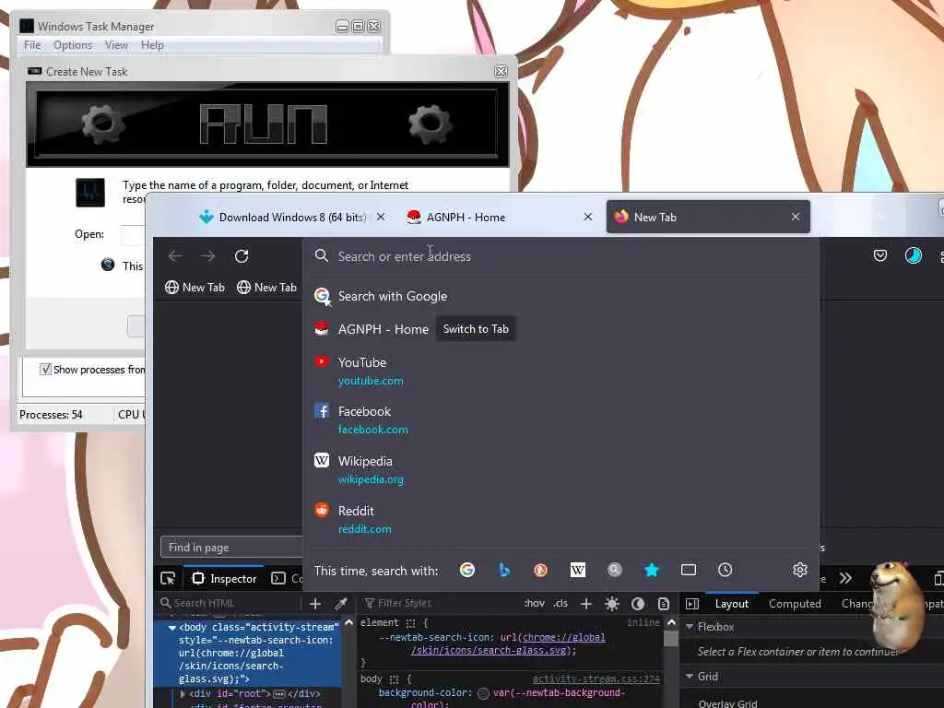Collapse the body element node arrow
The width and height of the screenshot is (944, 708).
click(172, 627)
